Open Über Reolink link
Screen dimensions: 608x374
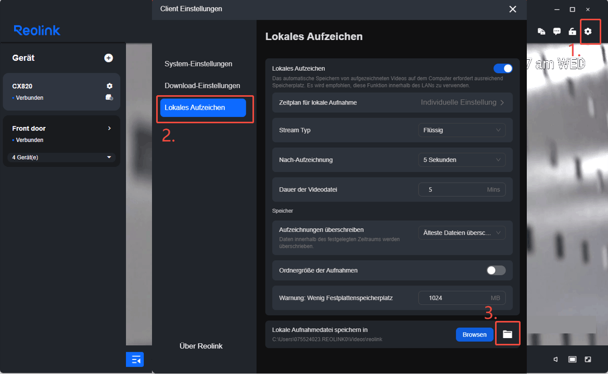click(x=201, y=346)
